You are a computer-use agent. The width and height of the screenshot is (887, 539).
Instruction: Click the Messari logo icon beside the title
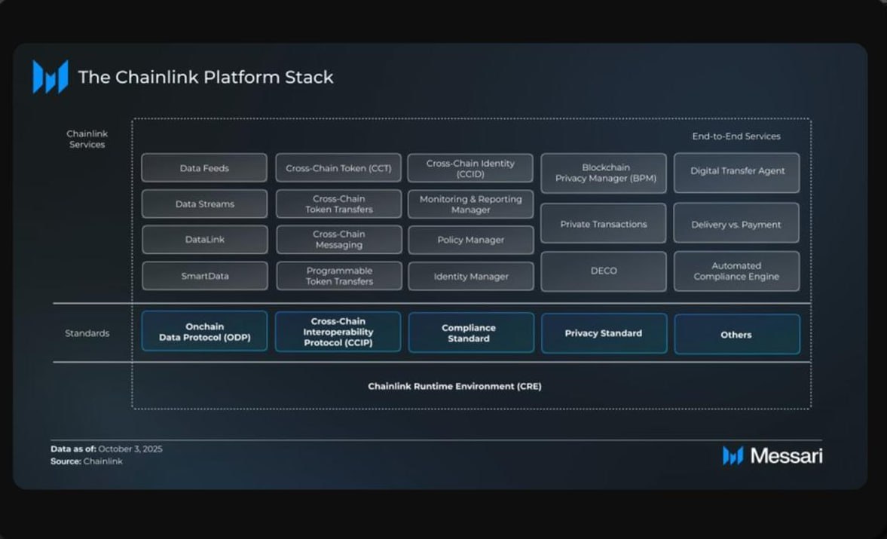click(50, 77)
